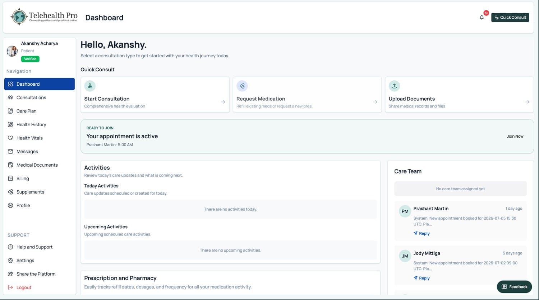The width and height of the screenshot is (539, 300).
Task: Open the notifications bell icon
Action: pos(482,17)
